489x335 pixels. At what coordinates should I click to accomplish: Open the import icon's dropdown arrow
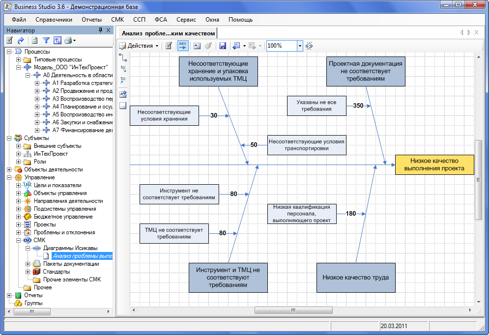tap(244, 46)
